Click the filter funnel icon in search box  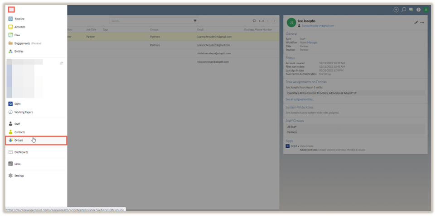(195, 21)
